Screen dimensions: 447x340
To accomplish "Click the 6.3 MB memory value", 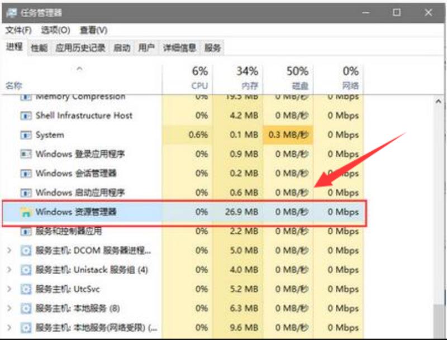I will (x=244, y=309).
